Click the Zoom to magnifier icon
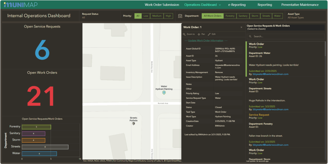 (x=184, y=34)
